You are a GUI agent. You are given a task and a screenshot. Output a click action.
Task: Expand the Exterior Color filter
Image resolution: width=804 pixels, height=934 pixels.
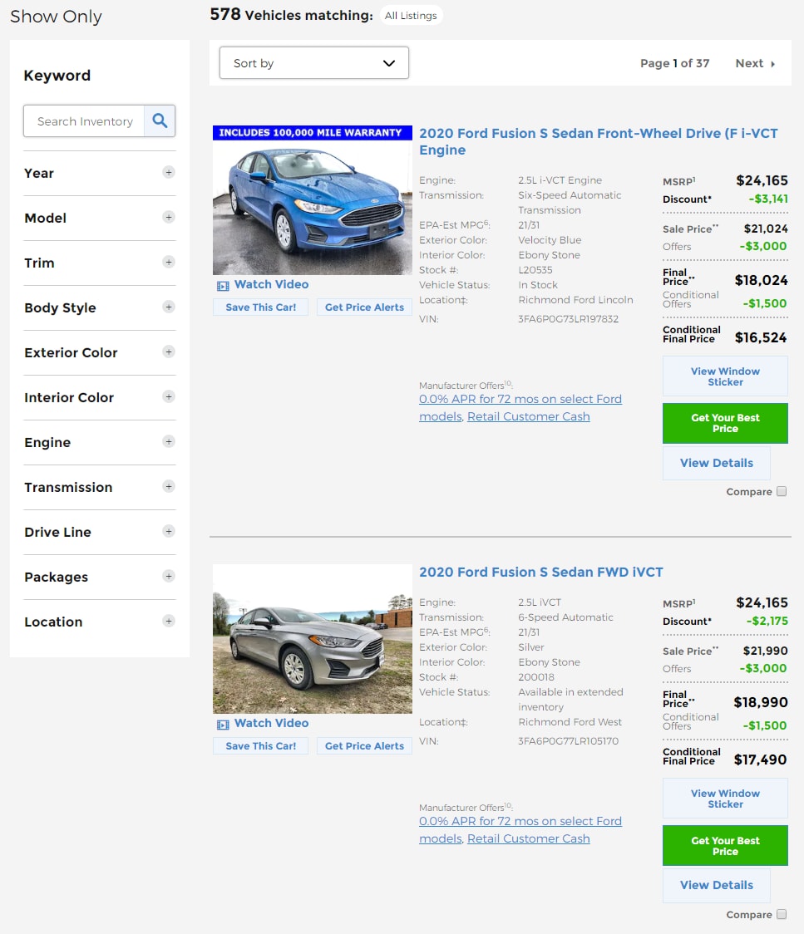pyautogui.click(x=169, y=351)
